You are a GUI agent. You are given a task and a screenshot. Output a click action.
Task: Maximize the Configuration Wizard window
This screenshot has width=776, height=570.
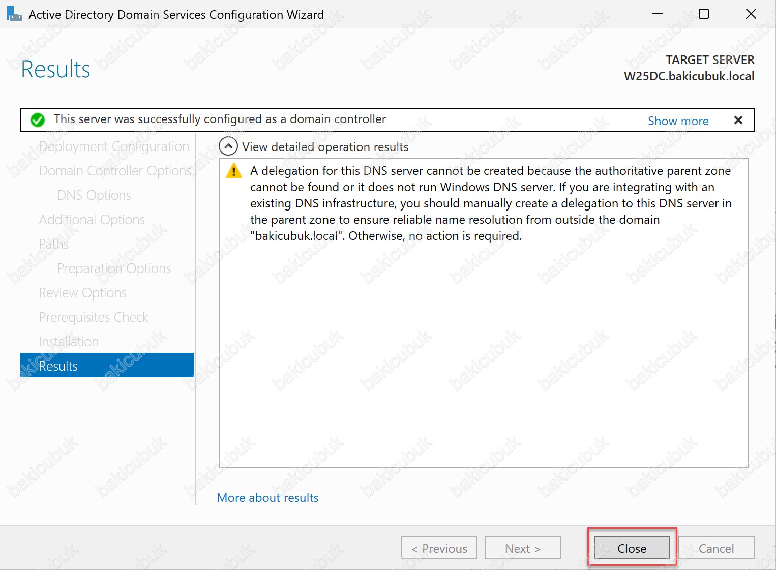click(x=704, y=14)
